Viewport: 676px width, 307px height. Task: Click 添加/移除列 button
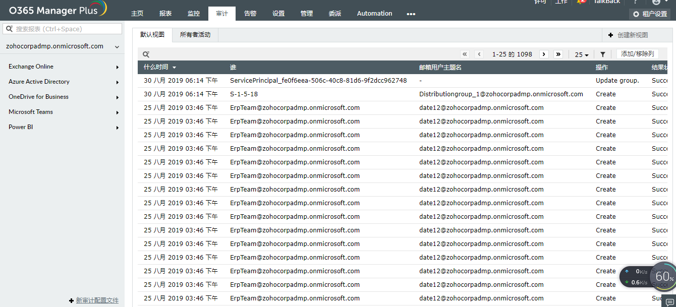(x=637, y=54)
